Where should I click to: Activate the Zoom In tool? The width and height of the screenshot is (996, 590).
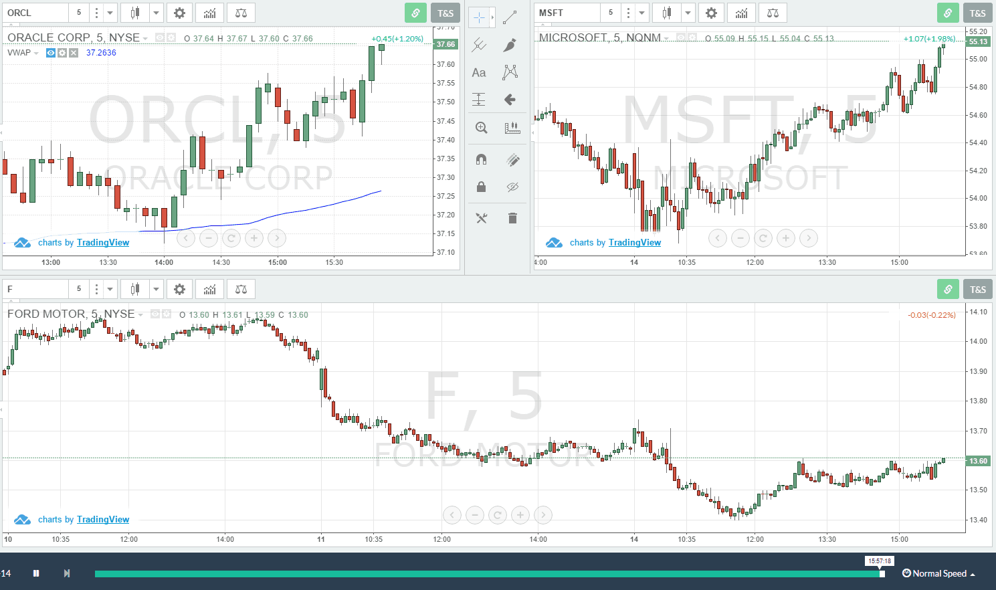click(481, 127)
